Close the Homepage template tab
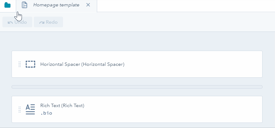The height and width of the screenshot is (128, 275). coord(88,5)
